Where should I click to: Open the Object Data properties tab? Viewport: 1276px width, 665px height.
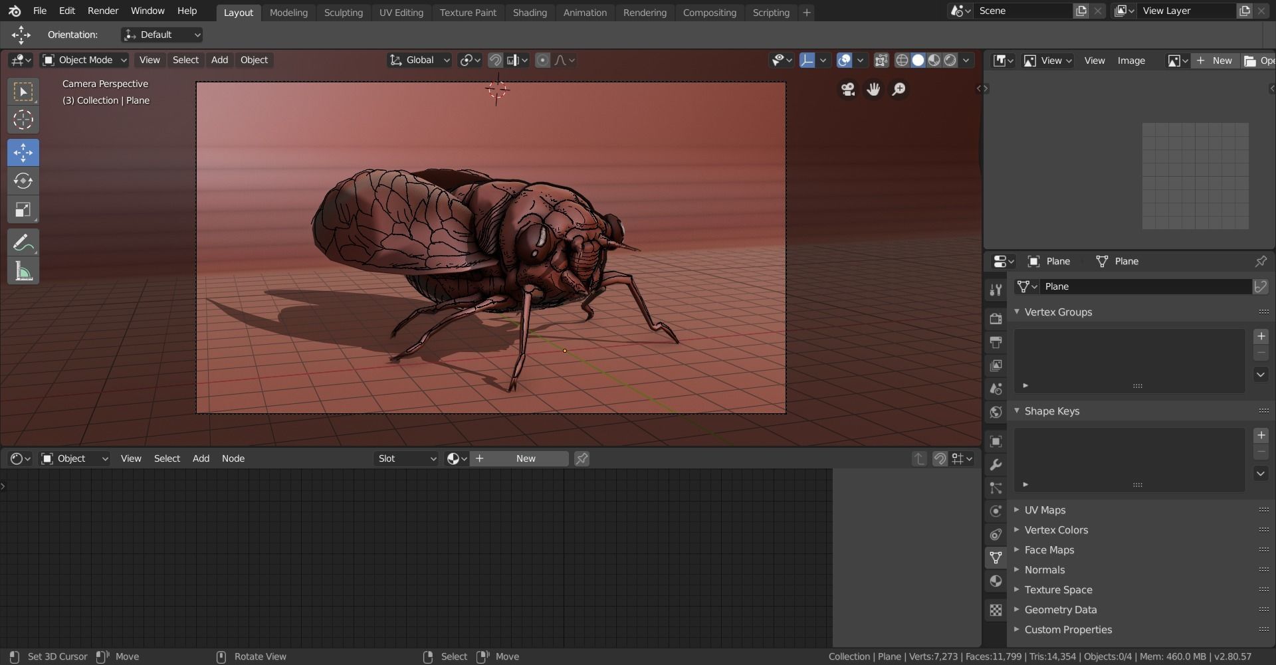click(996, 557)
